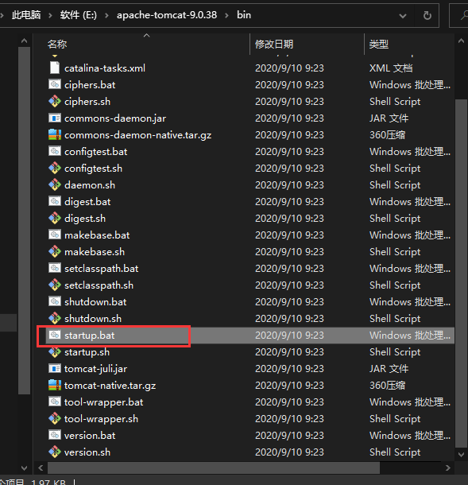
Task: Click the ciphers.bat batch file icon
Action: [x=55, y=84]
